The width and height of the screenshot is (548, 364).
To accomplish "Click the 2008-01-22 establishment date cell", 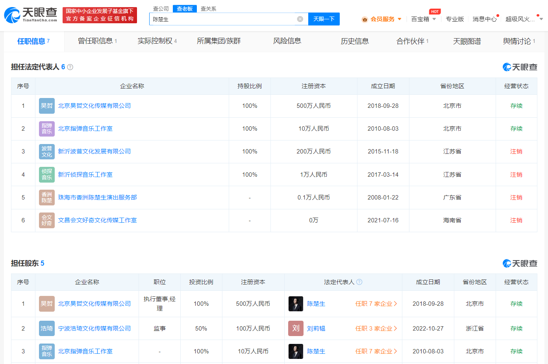I will pos(383,198).
